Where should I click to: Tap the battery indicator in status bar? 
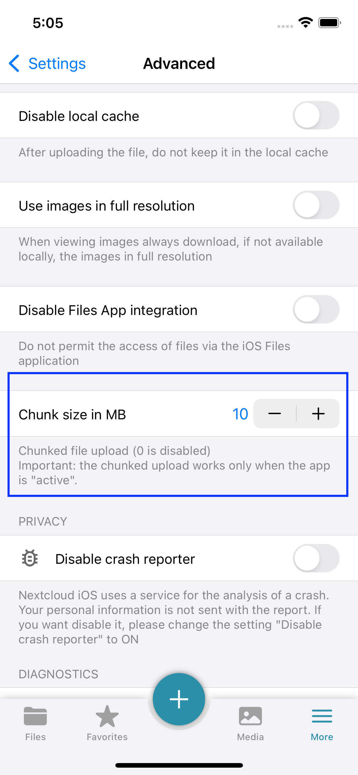click(330, 23)
